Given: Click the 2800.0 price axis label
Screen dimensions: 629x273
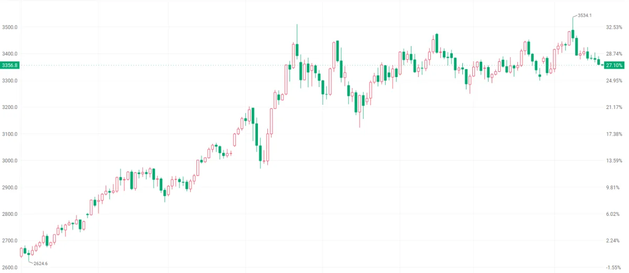Looking at the screenshot, I should [x=10, y=214].
